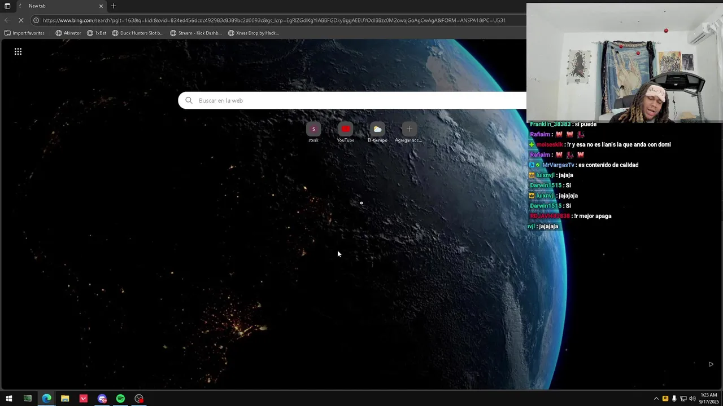723x406 pixels.
Task: Open network status tray icon
Action: 683,399
